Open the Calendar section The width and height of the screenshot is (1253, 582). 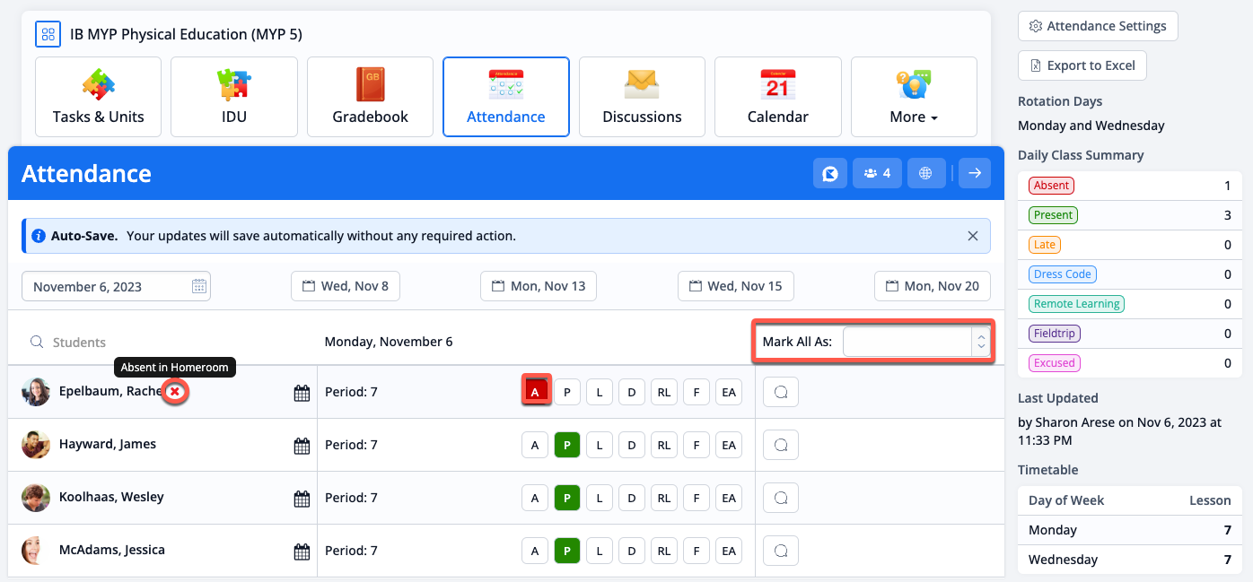point(777,97)
